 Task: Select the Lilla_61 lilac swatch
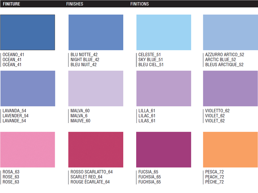coord(164,89)
